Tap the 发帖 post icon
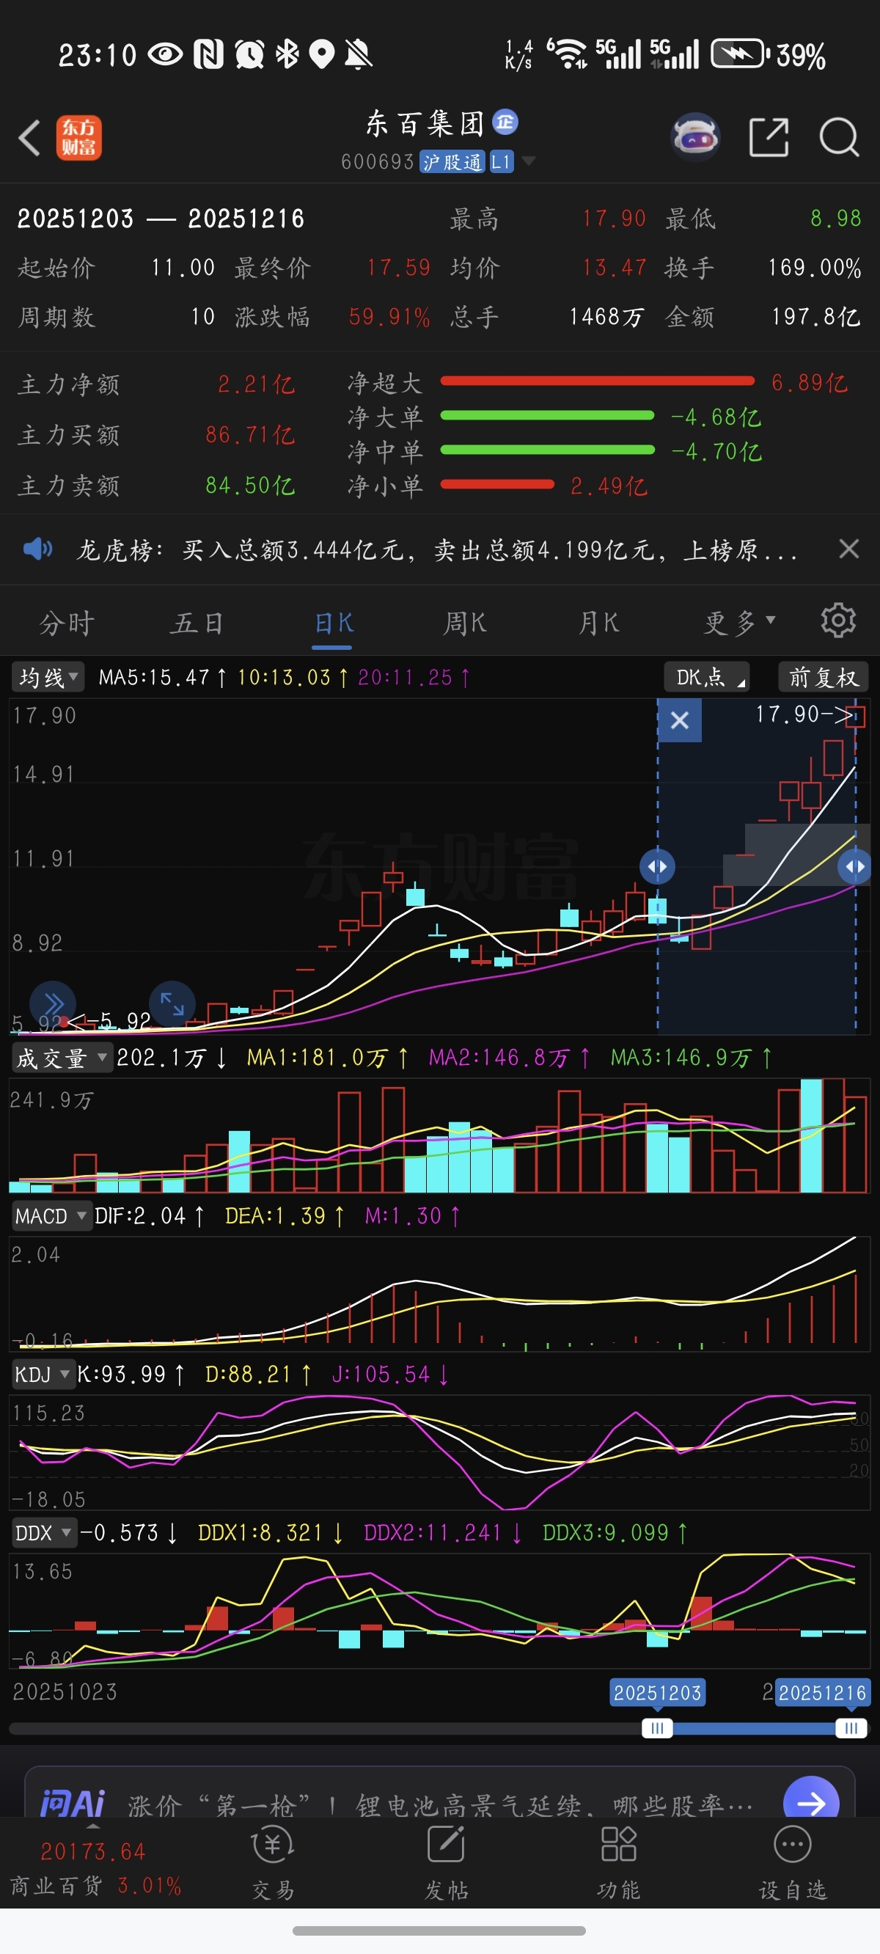 click(x=446, y=1862)
